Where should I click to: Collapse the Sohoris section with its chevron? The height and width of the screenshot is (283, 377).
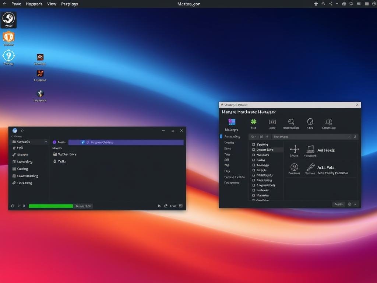coord(46,142)
